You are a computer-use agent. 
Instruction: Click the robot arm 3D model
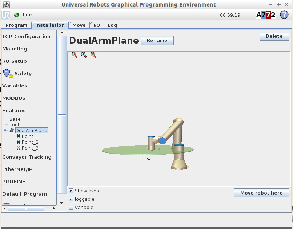pyautogui.click(x=168, y=144)
